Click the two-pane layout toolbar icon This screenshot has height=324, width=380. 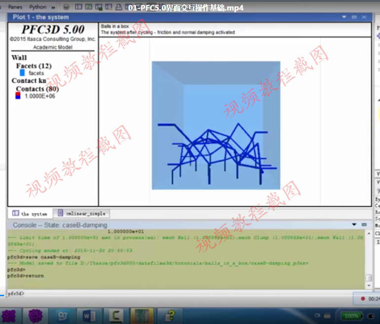[78, 7]
